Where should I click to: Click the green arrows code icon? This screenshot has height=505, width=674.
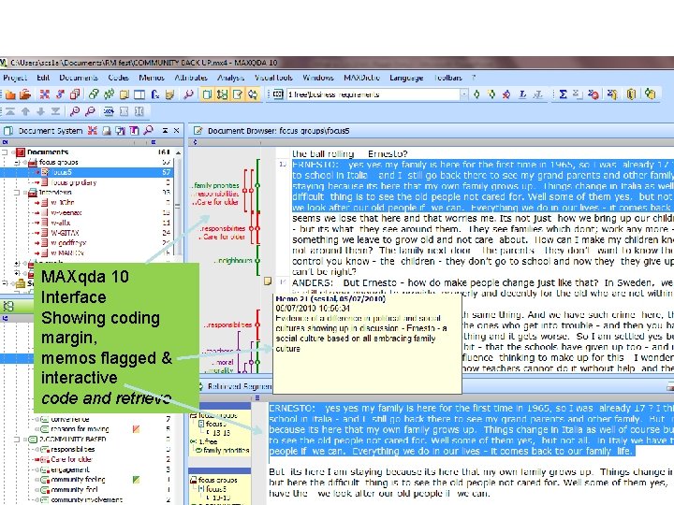pyautogui.click(x=109, y=94)
